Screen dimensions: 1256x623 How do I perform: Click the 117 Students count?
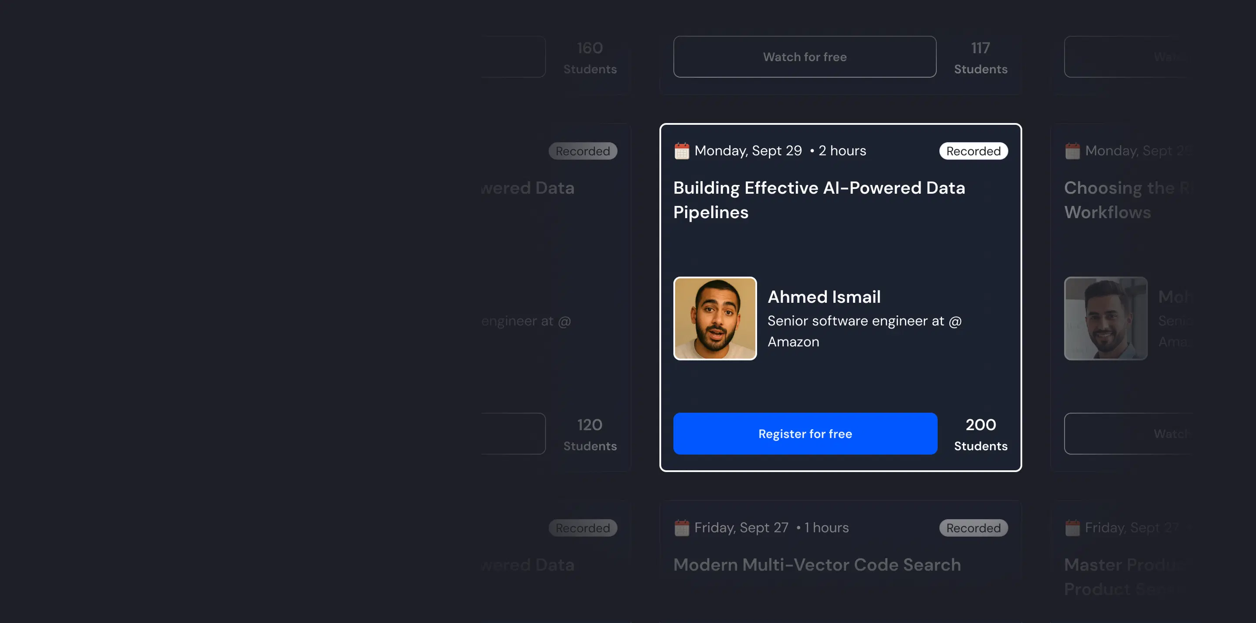[980, 58]
